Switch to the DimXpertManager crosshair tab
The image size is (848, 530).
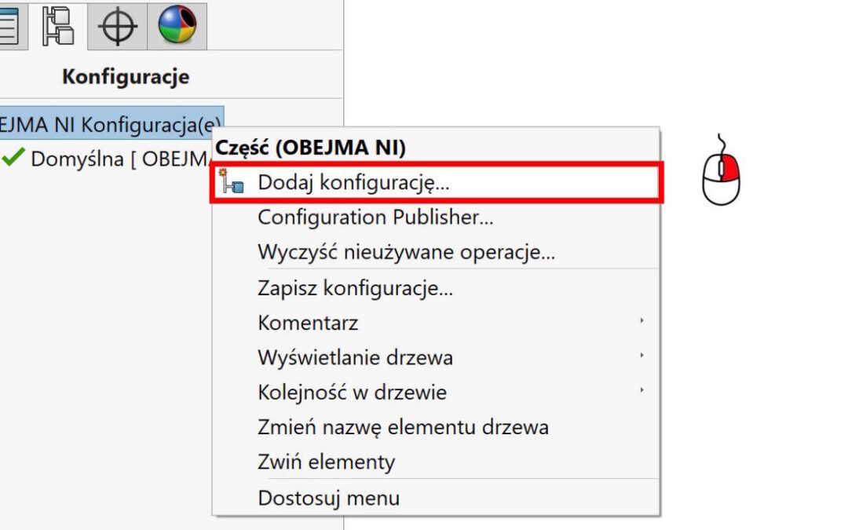point(118,26)
